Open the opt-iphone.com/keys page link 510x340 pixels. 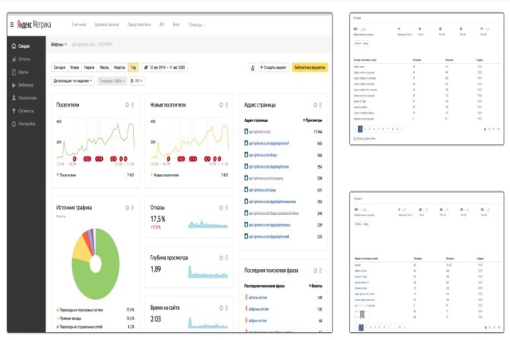(263, 155)
